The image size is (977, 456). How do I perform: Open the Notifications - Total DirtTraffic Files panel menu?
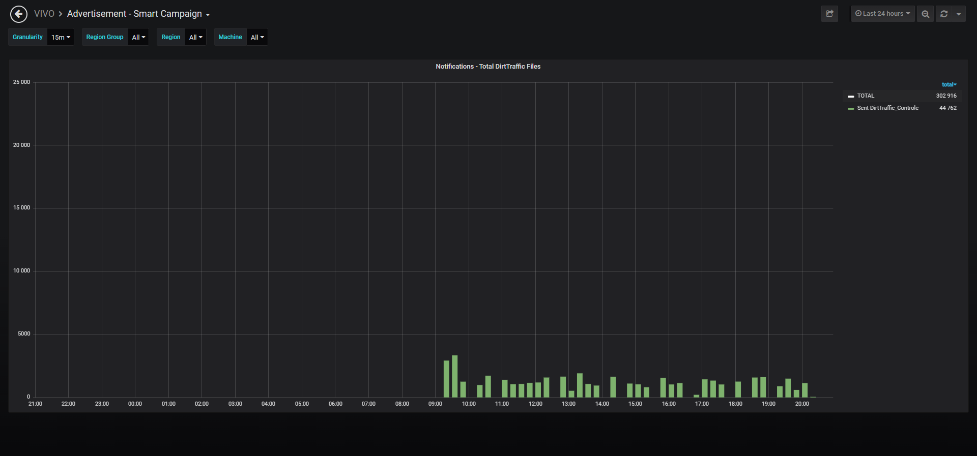coord(488,67)
